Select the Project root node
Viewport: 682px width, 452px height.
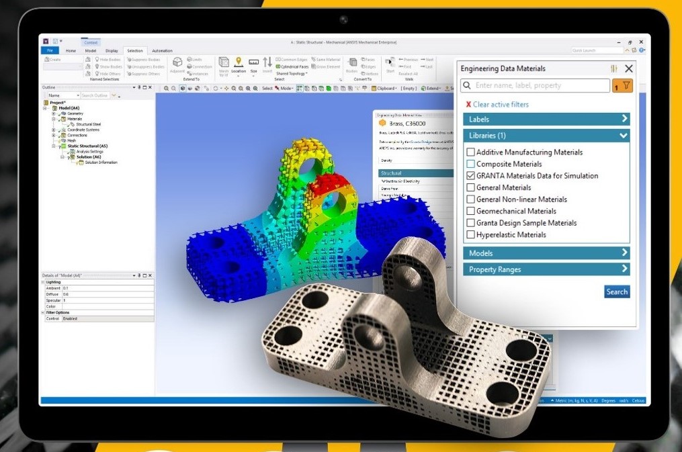pos(57,103)
